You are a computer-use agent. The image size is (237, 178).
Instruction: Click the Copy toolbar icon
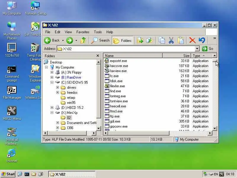[x=162, y=40]
